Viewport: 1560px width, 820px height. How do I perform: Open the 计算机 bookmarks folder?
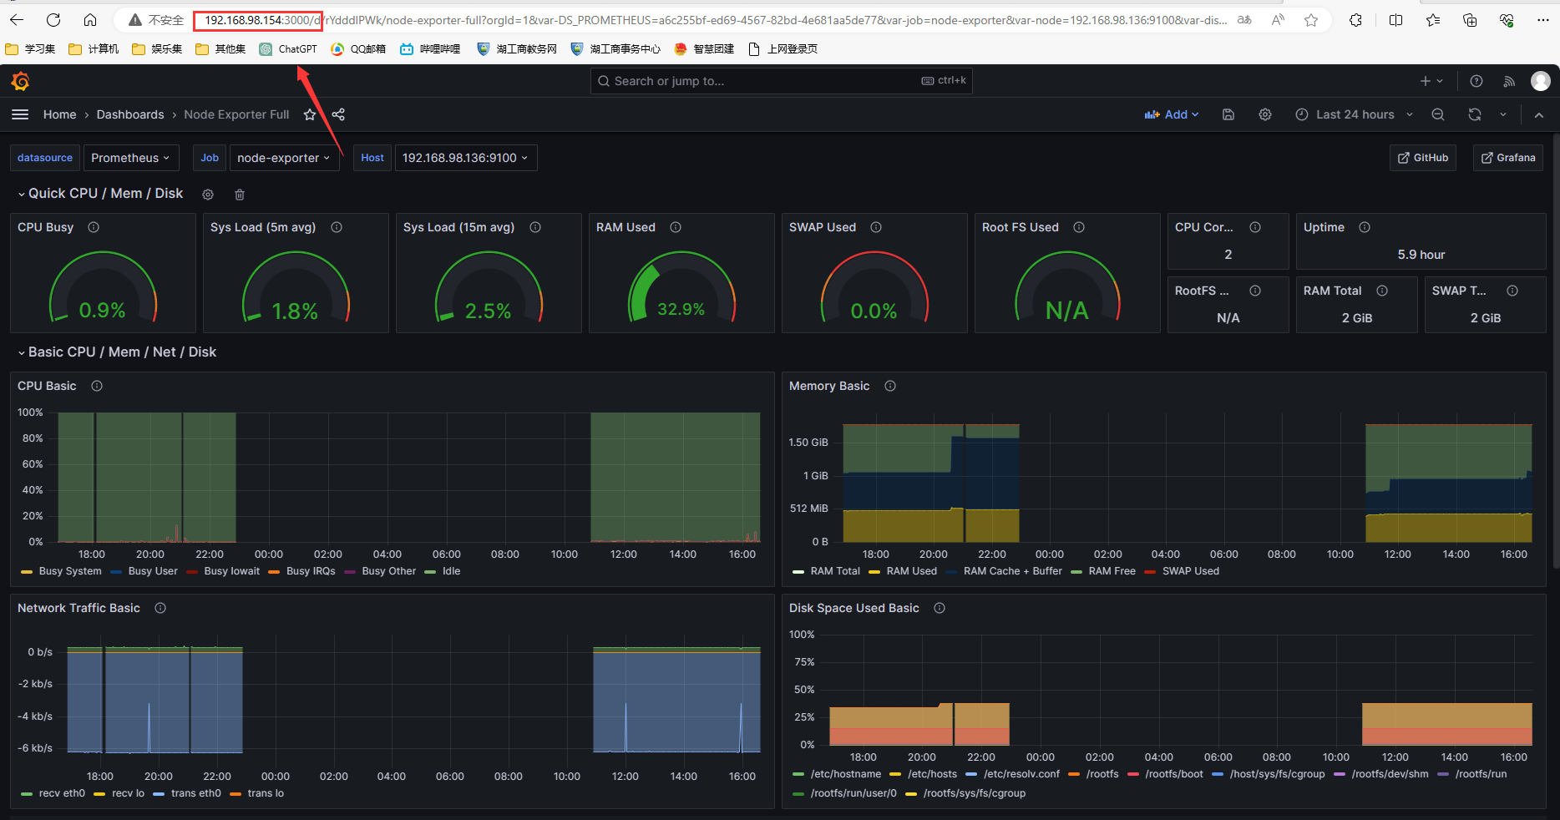[94, 49]
